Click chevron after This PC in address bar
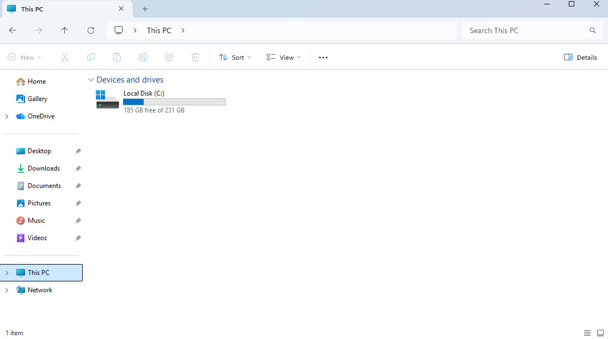 pyautogui.click(x=183, y=30)
